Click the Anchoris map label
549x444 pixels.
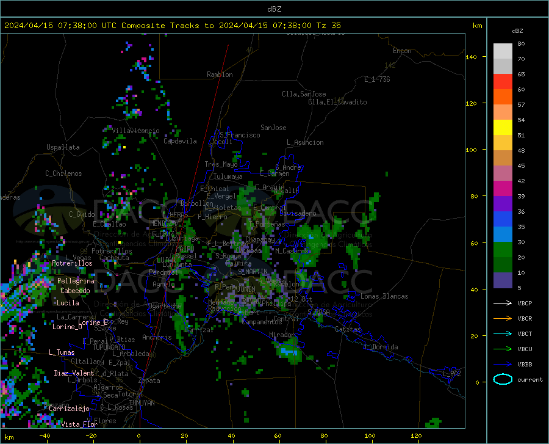(157, 337)
